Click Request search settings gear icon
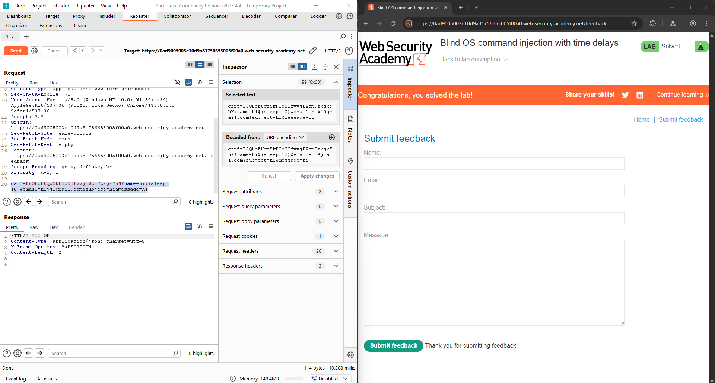715x383 pixels. click(18, 202)
